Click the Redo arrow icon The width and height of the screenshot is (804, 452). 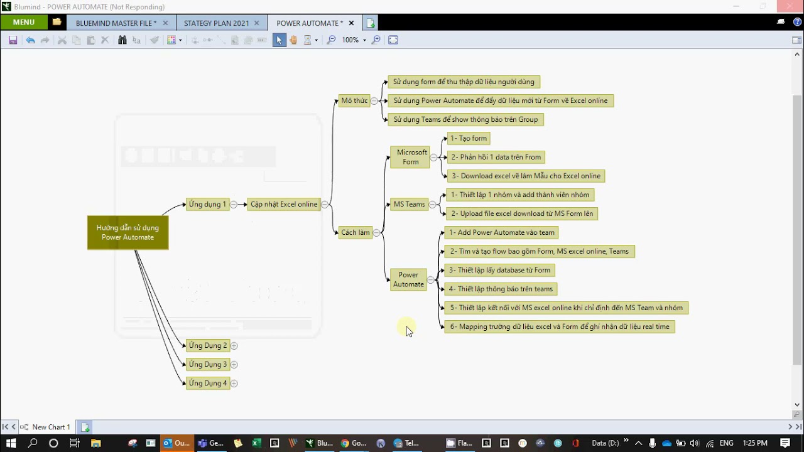pyautogui.click(x=45, y=40)
